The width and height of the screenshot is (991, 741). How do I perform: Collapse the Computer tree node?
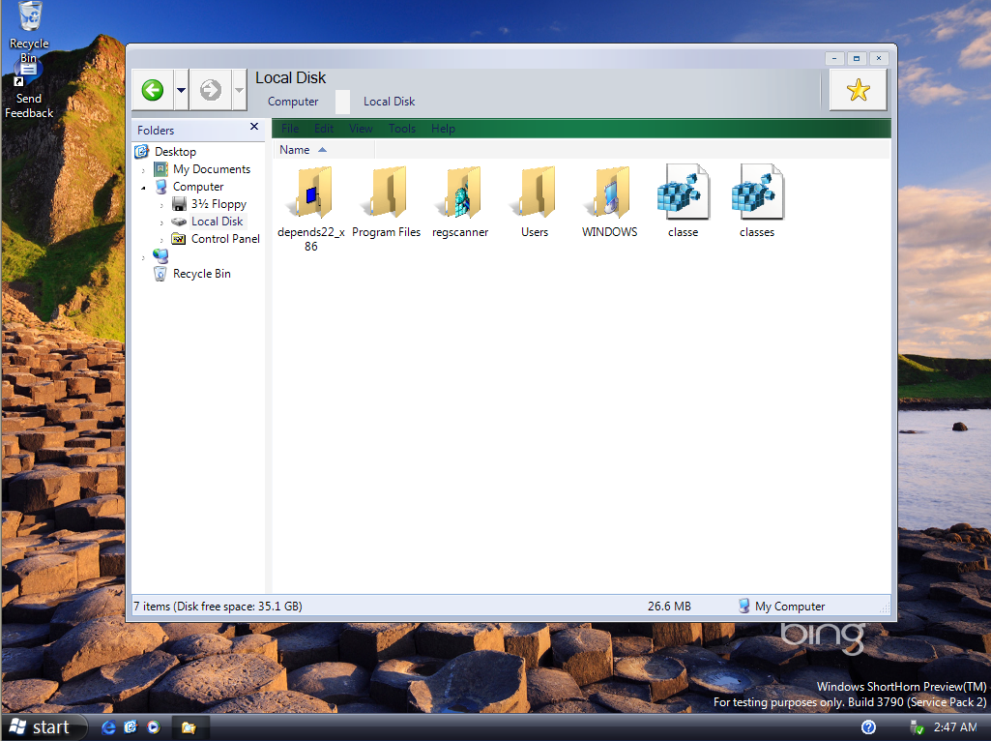click(x=143, y=187)
